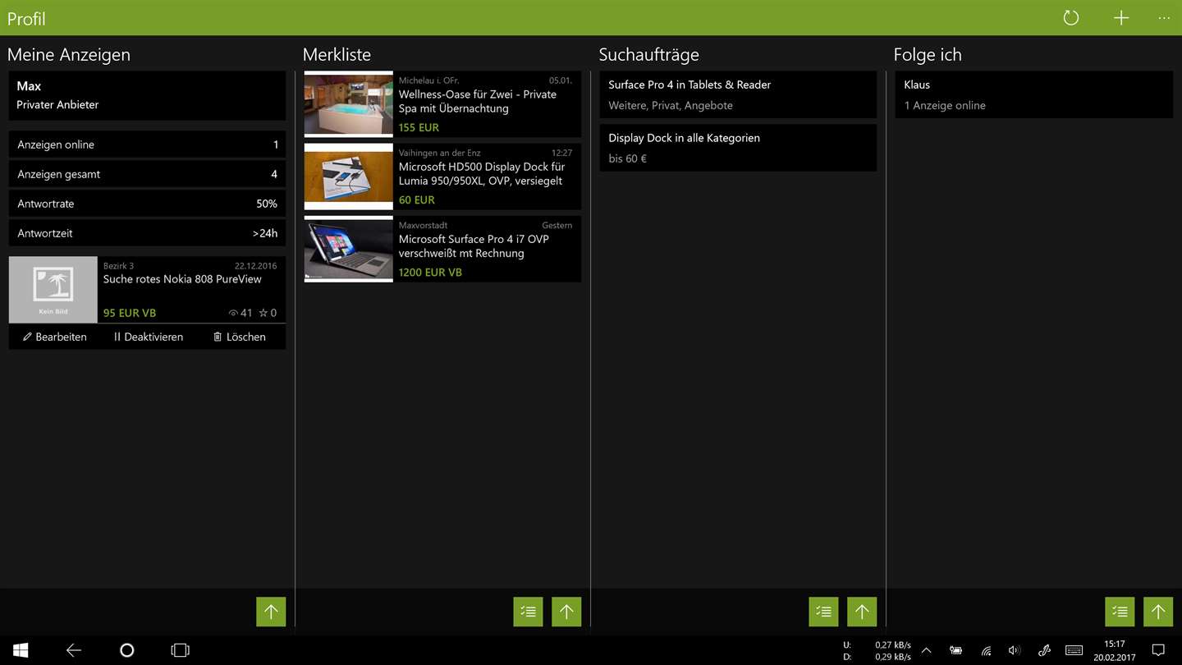Image resolution: width=1182 pixels, height=665 pixels.
Task: Enable multi-select in Suchaufträge column
Action: [823, 612]
